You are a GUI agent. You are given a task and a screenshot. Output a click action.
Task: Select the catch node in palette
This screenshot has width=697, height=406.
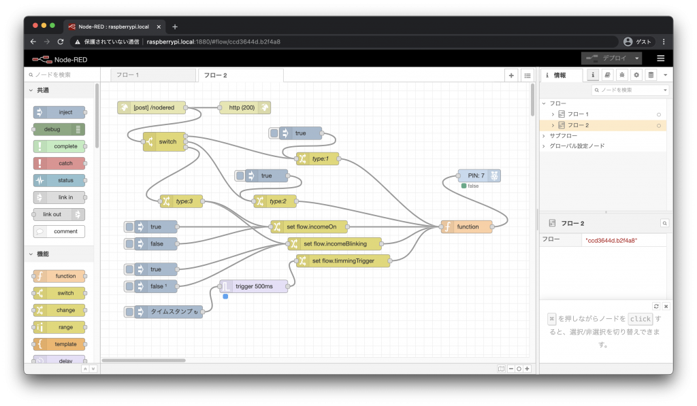(59, 163)
